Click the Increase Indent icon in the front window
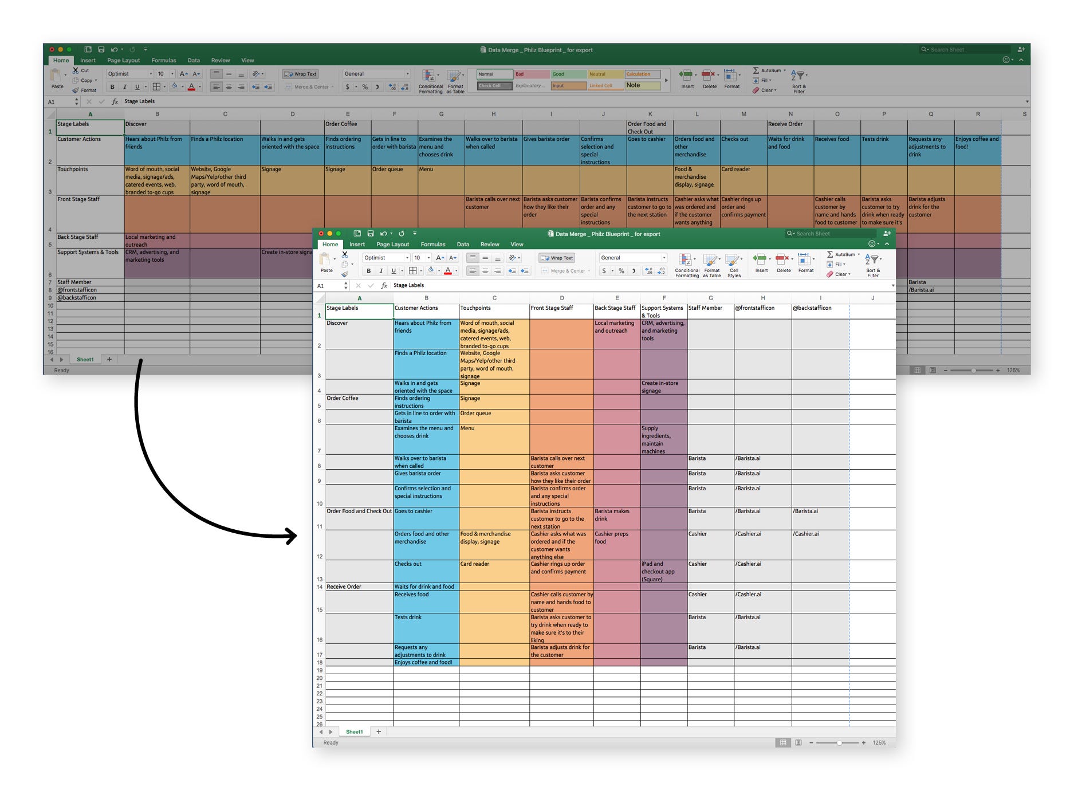Viewport: 1074px width, 791px height. [525, 271]
